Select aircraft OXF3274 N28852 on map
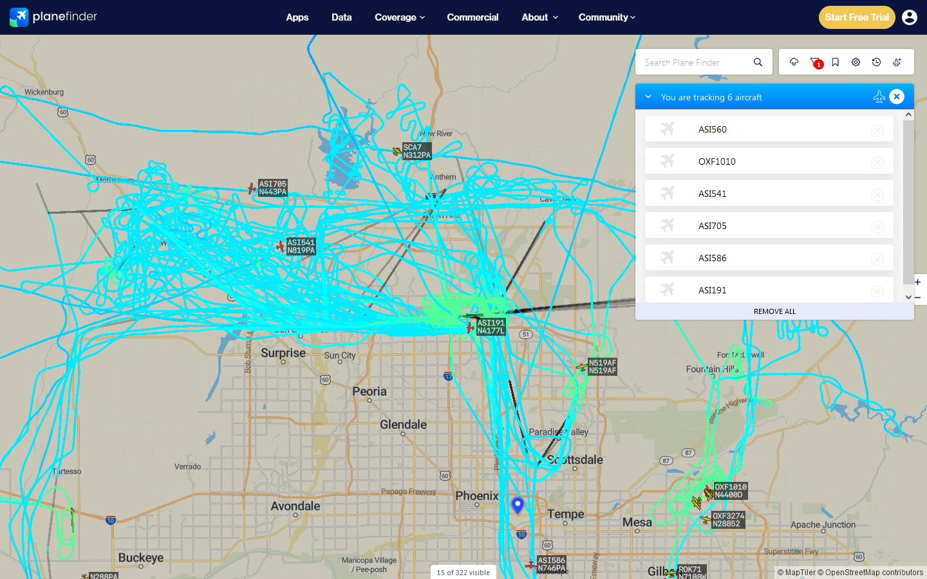 click(706, 519)
